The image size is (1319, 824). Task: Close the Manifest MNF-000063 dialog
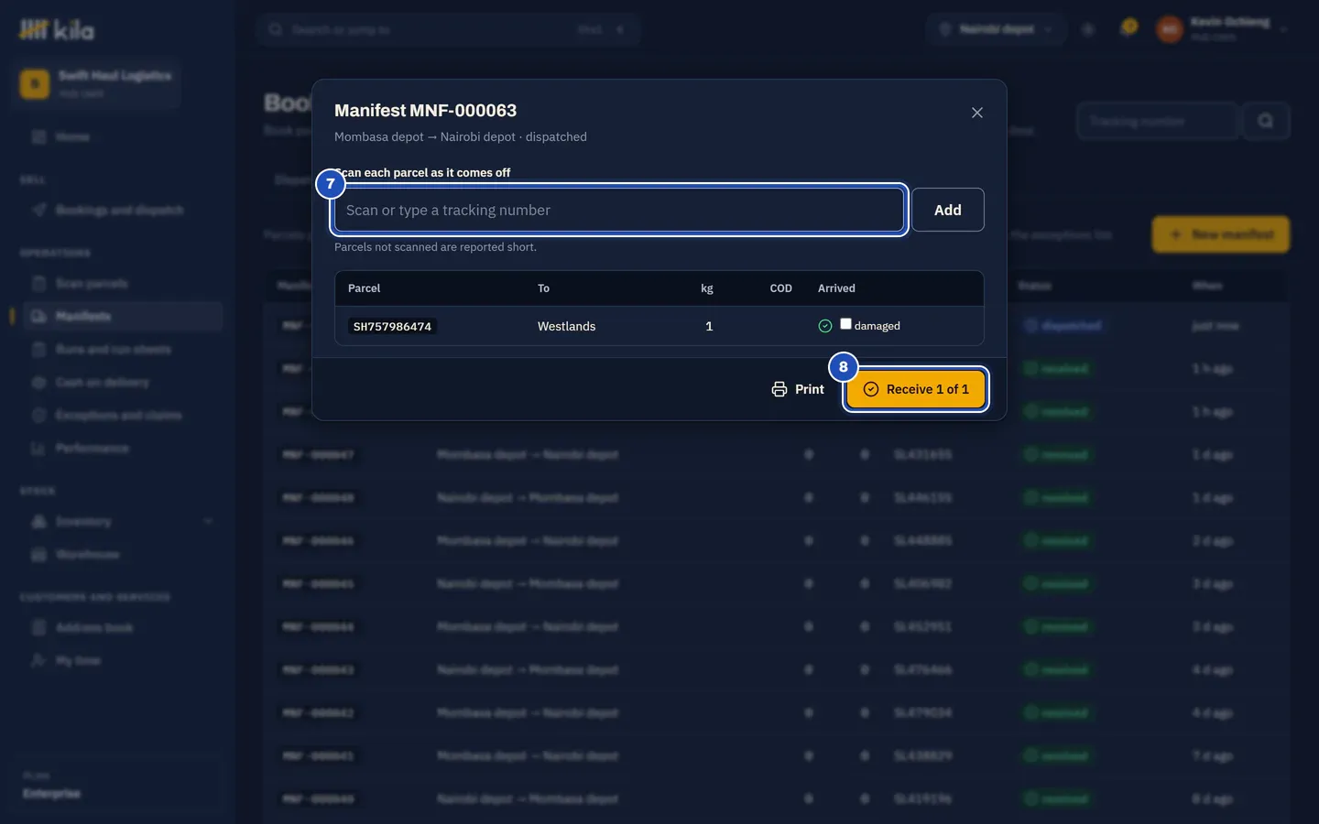pos(977,113)
